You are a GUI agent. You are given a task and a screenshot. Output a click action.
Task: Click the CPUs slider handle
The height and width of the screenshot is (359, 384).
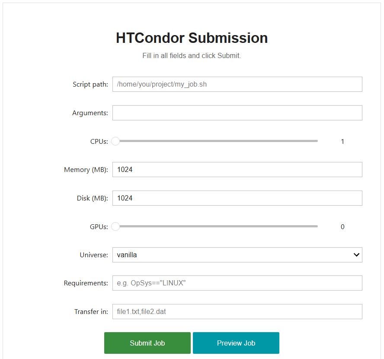click(x=115, y=141)
